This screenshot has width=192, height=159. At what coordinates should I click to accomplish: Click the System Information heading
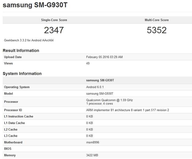pos(22,73)
